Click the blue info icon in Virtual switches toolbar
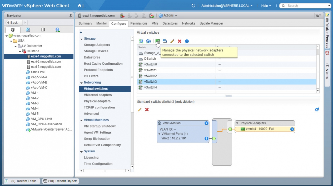Viewport: 333px width, 186px height. [x=187, y=41]
